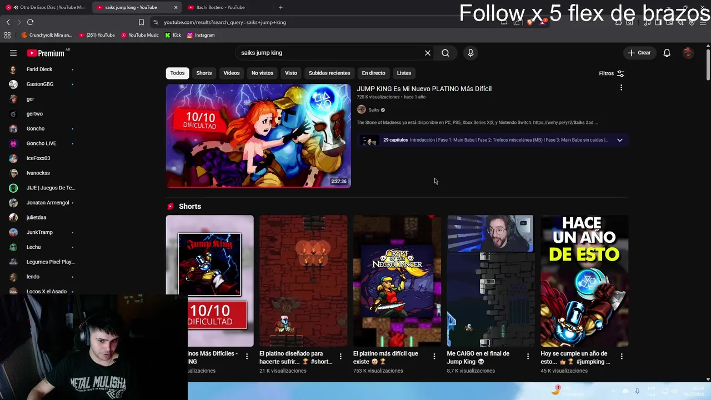This screenshot has width=711, height=400.
Task: Select the 'Shorts' filter chip
Action: [204, 73]
